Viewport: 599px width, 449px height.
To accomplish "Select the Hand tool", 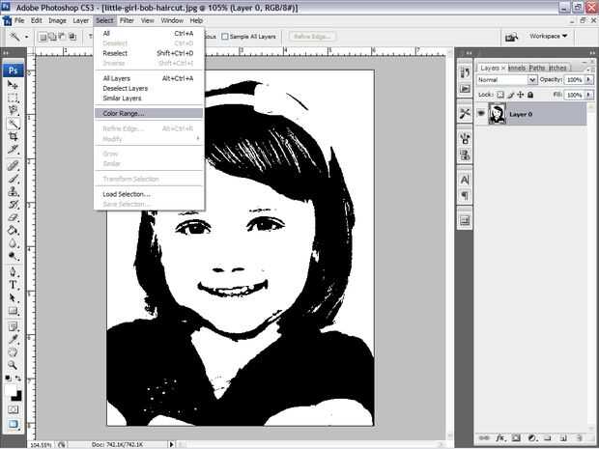I will 13,352.
